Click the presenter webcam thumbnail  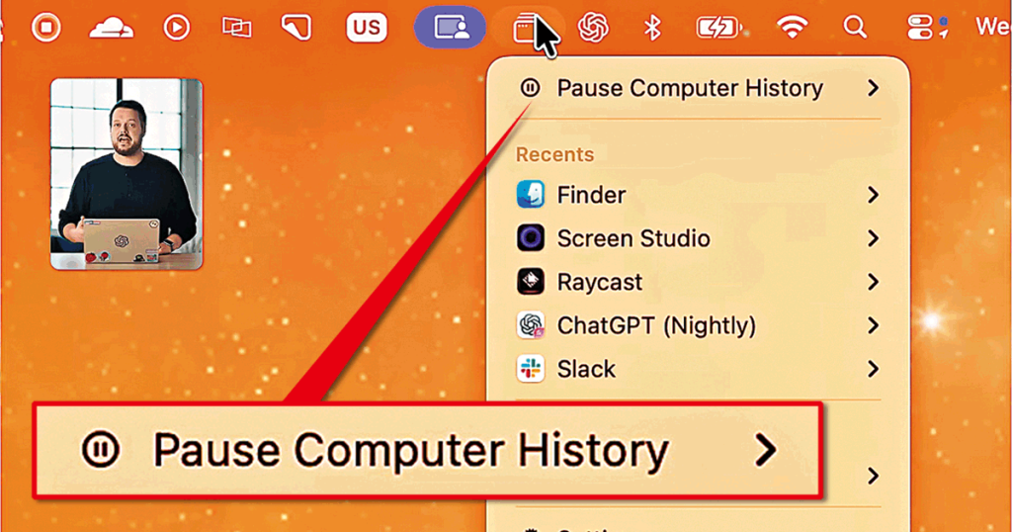126,174
